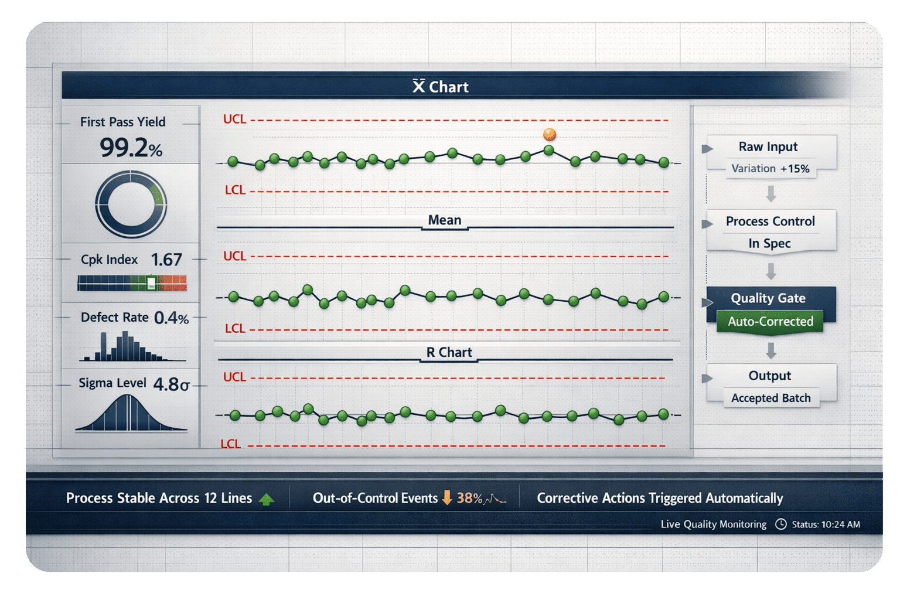Click the triangle marker beside Quality Gate
The height and width of the screenshot is (600, 900).
(707, 302)
